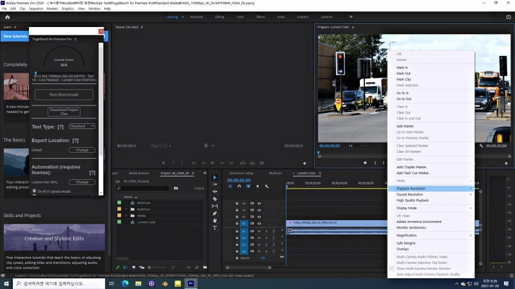Viewport: 515px width, 289px height.
Task: Click the Home icon
Action: pos(7,17)
